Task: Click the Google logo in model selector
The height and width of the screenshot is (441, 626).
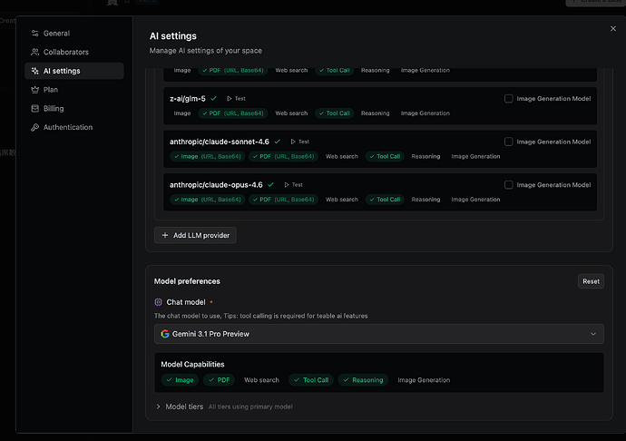Action: tap(165, 334)
